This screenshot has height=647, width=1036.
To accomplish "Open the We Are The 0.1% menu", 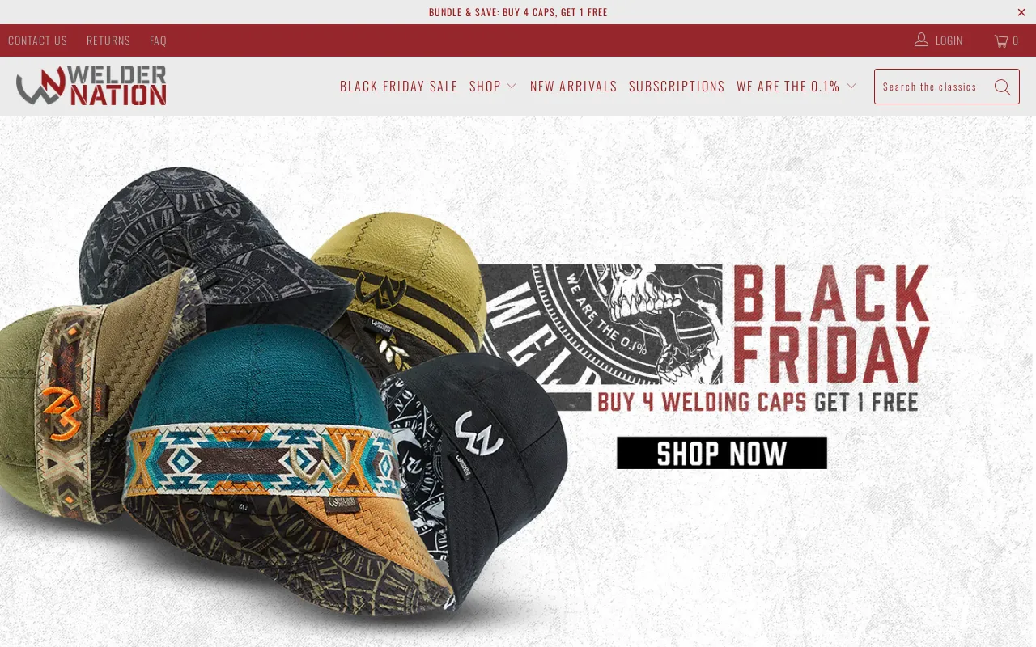I will click(788, 86).
